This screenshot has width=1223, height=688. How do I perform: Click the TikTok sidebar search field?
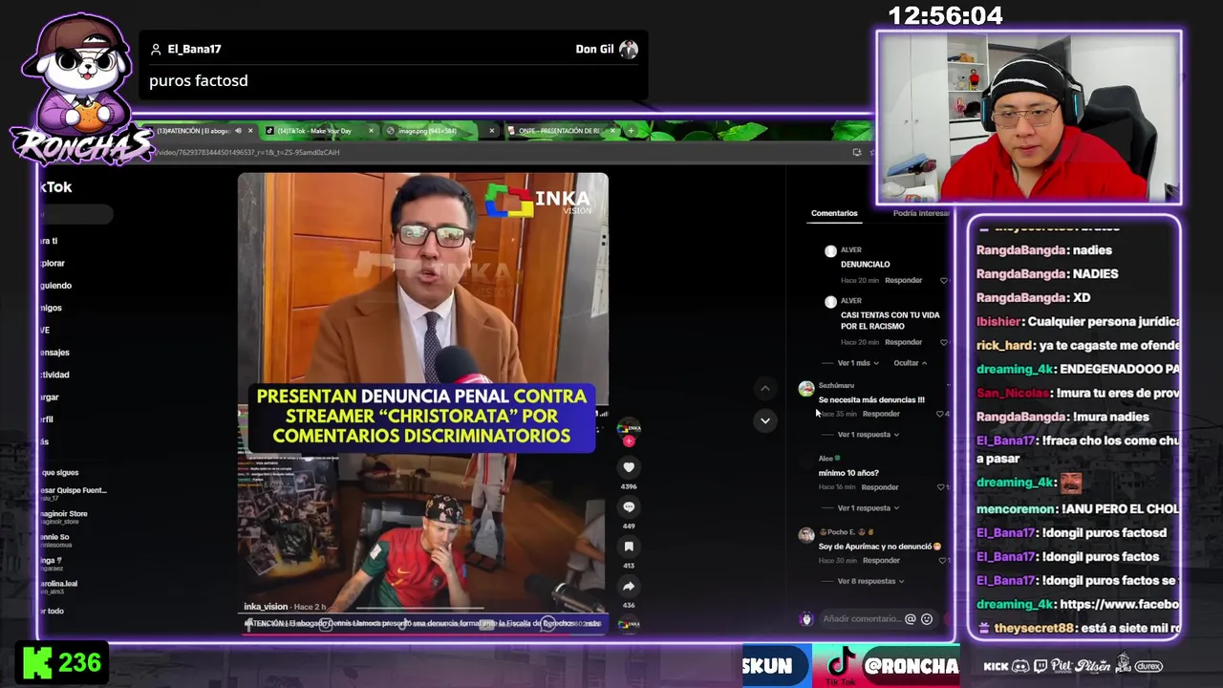pyautogui.click(x=75, y=215)
